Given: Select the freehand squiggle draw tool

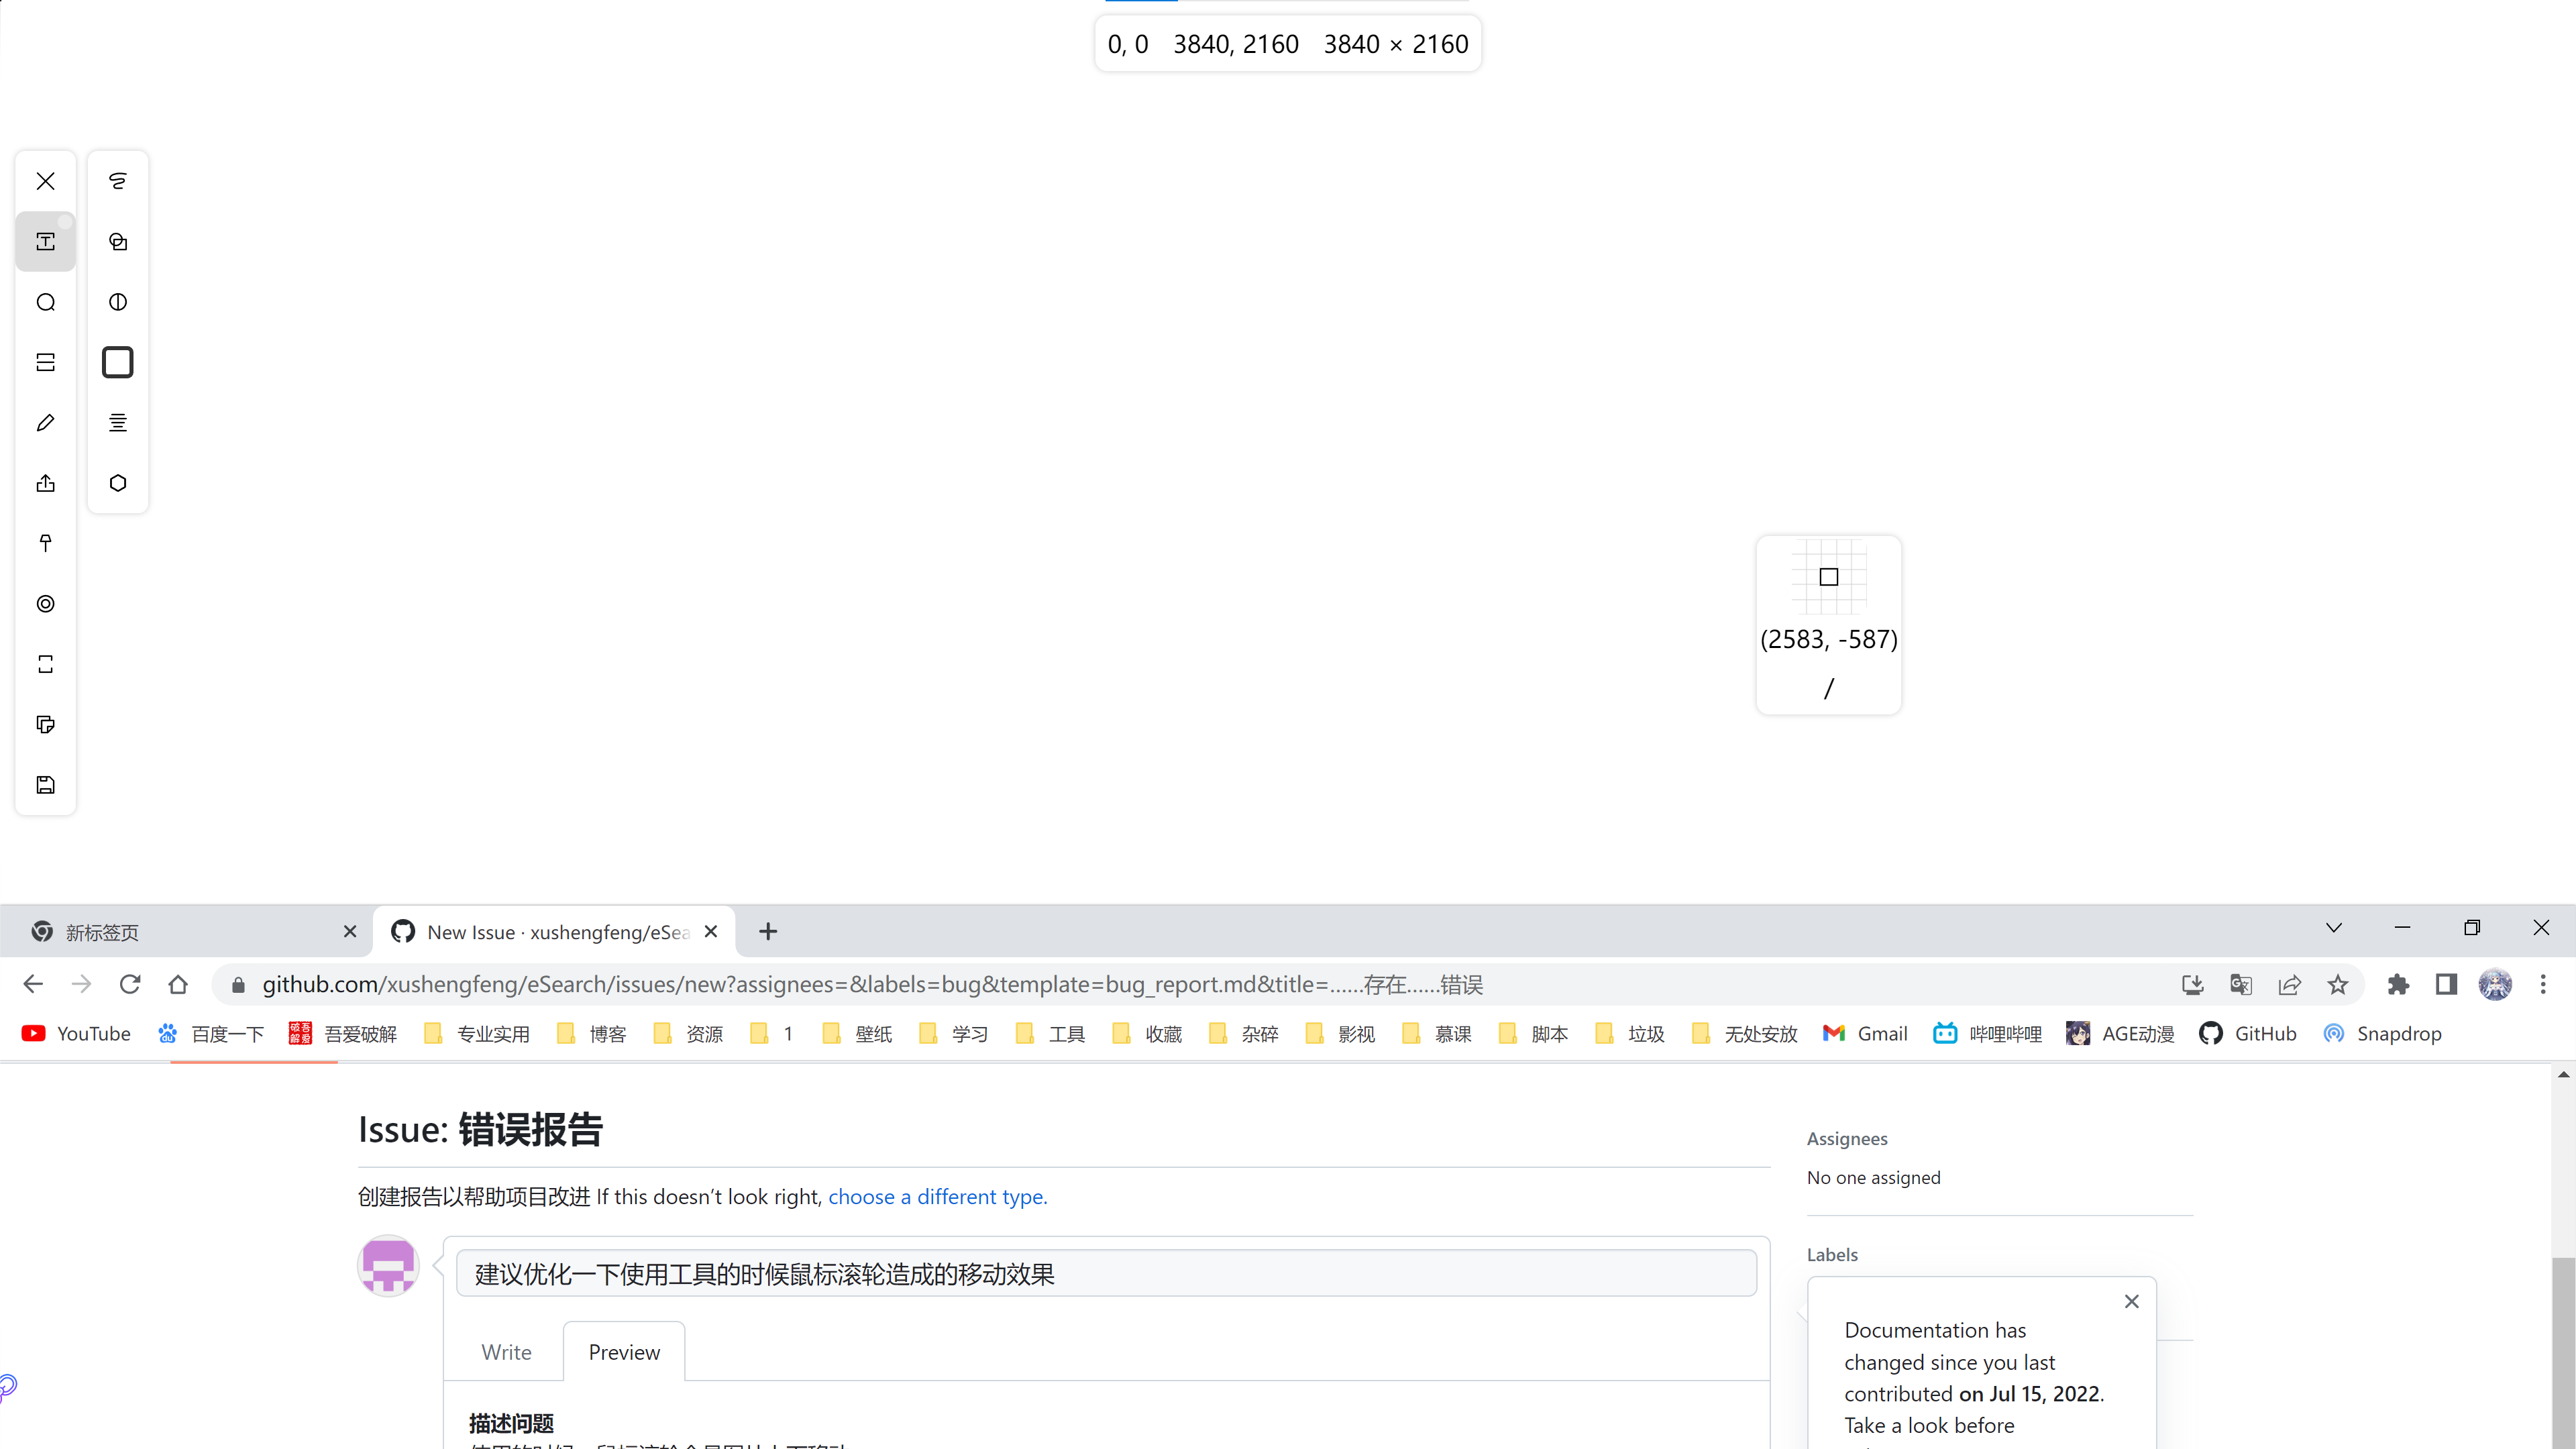Looking at the screenshot, I should (118, 181).
